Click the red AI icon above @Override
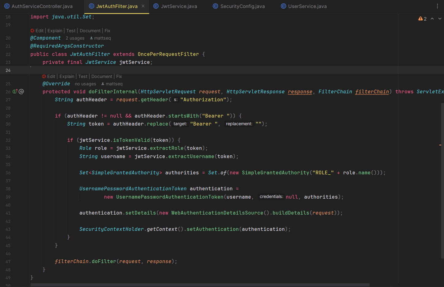 click(44, 76)
